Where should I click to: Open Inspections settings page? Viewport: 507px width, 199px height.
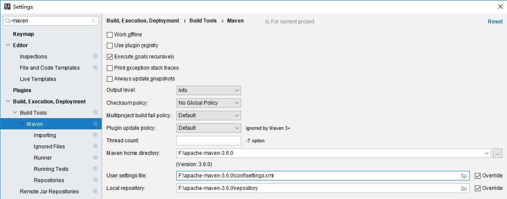click(33, 57)
